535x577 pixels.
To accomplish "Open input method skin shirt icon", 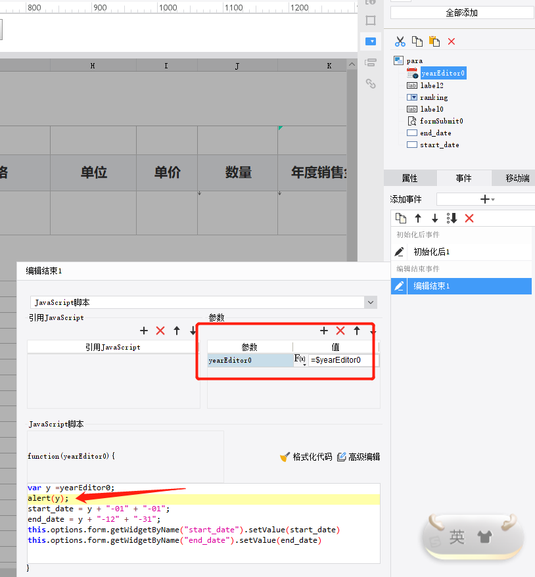I will (484, 538).
